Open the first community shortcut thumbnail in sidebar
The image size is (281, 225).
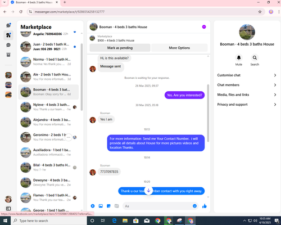[x=8, y=75]
